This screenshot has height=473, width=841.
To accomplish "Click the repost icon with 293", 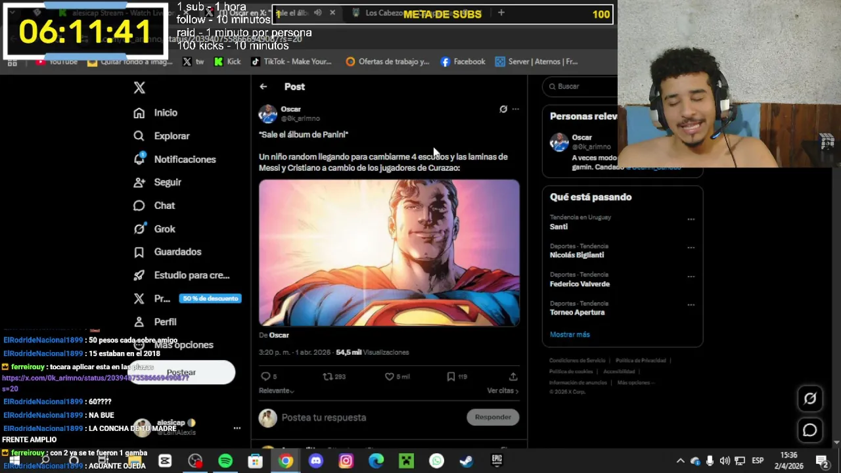I will point(327,376).
